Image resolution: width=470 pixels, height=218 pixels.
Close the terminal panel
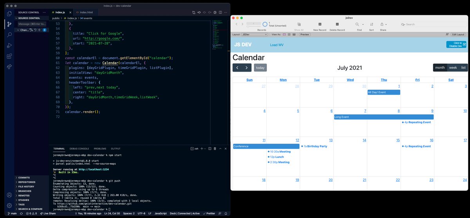[226, 149]
